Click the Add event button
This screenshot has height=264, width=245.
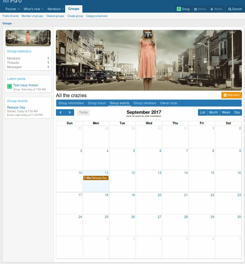pyautogui.click(x=231, y=95)
